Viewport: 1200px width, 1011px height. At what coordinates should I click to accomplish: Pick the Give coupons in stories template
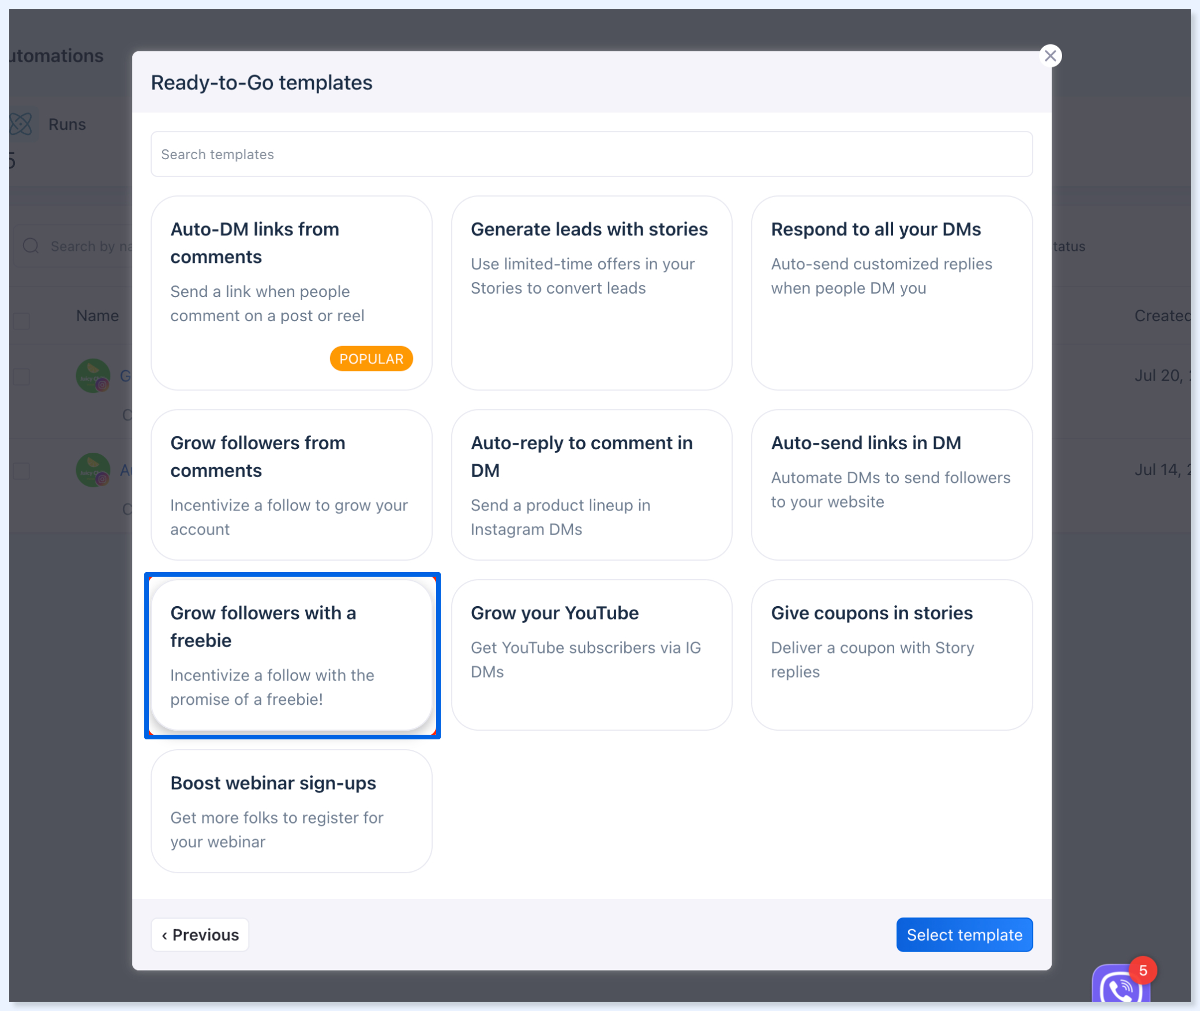[892, 655]
